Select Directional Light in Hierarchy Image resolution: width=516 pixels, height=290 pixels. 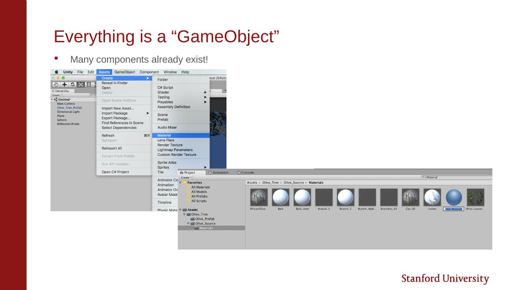tap(68, 112)
